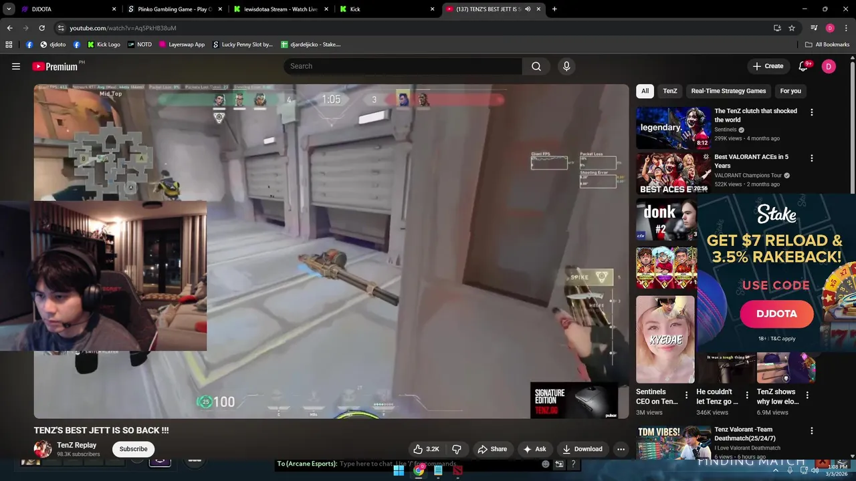Open the YouTube guide hamburger menu
Viewport: 856px width, 481px height.
click(16, 66)
